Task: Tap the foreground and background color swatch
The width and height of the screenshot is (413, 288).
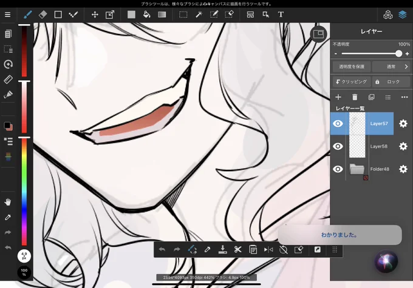Action: [8, 126]
